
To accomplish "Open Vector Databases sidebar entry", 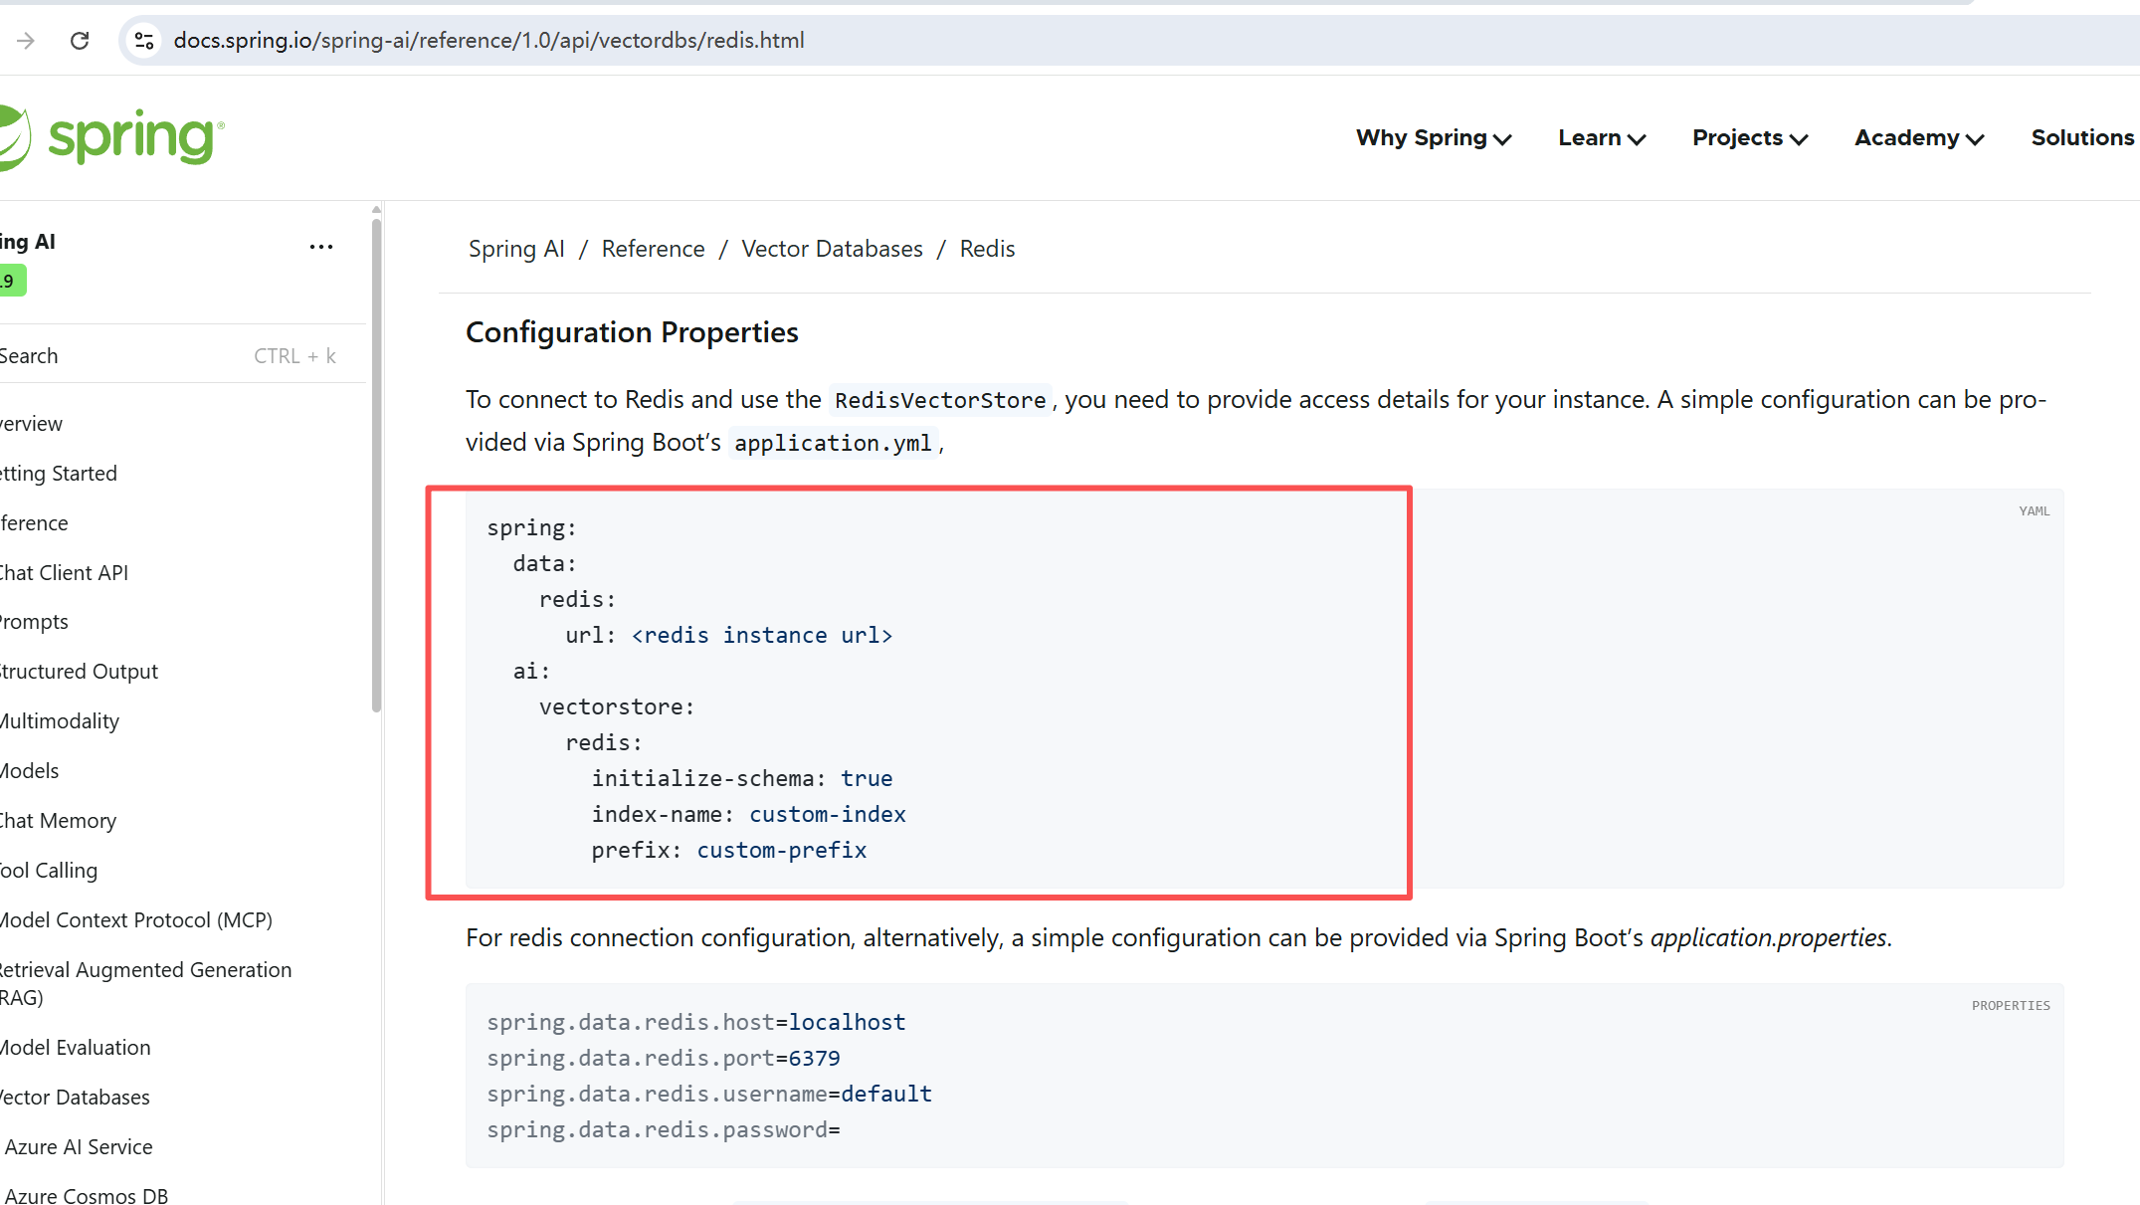I will pyautogui.click(x=76, y=1098).
